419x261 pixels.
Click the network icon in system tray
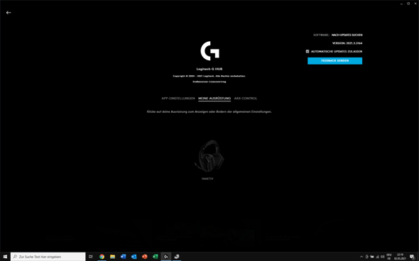point(377,257)
